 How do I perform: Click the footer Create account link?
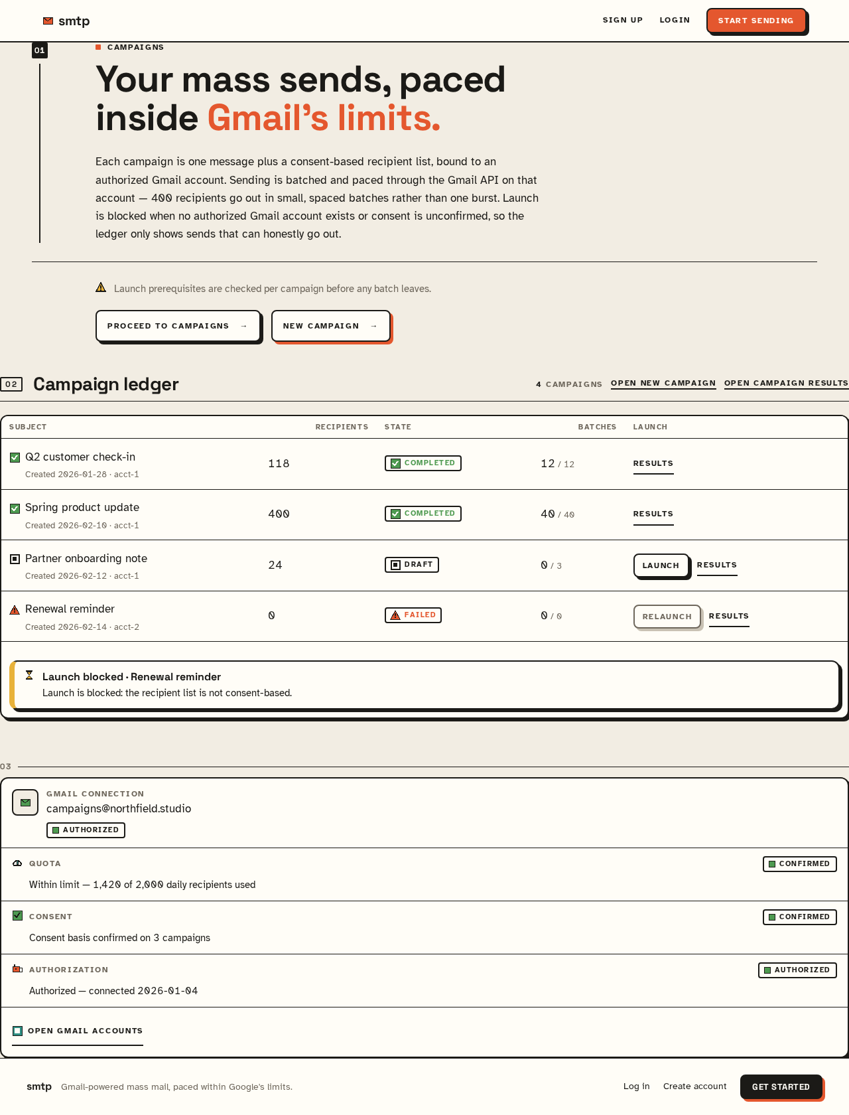pyautogui.click(x=695, y=1086)
